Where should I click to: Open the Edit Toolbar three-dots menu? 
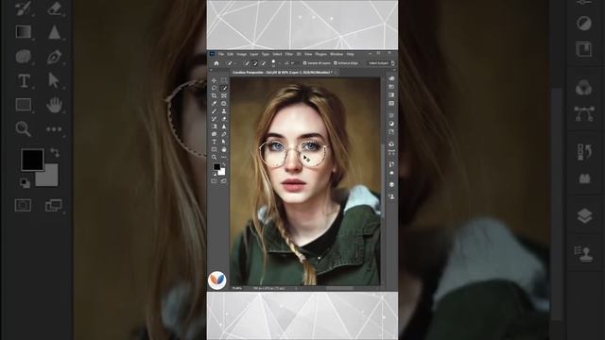(x=224, y=158)
